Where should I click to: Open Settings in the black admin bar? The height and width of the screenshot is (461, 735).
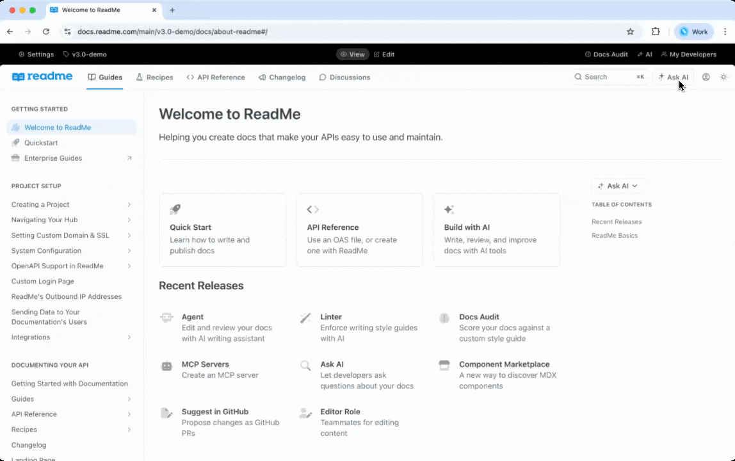36,54
